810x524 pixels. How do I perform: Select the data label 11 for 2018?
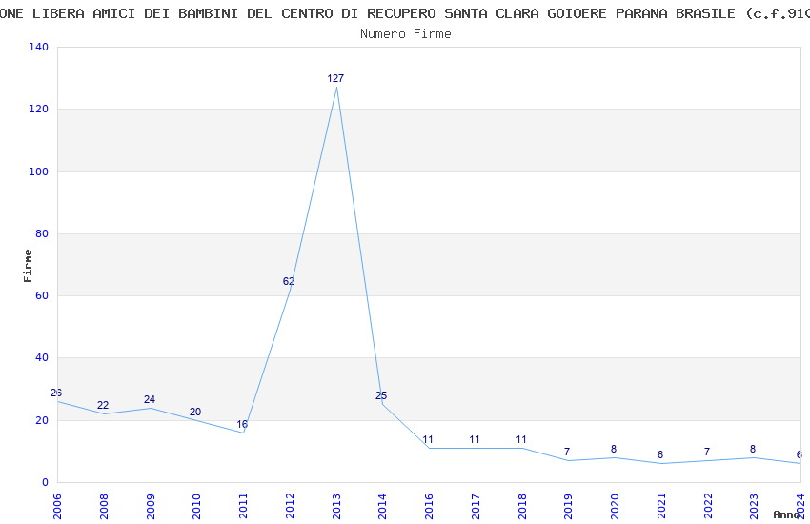(x=520, y=440)
